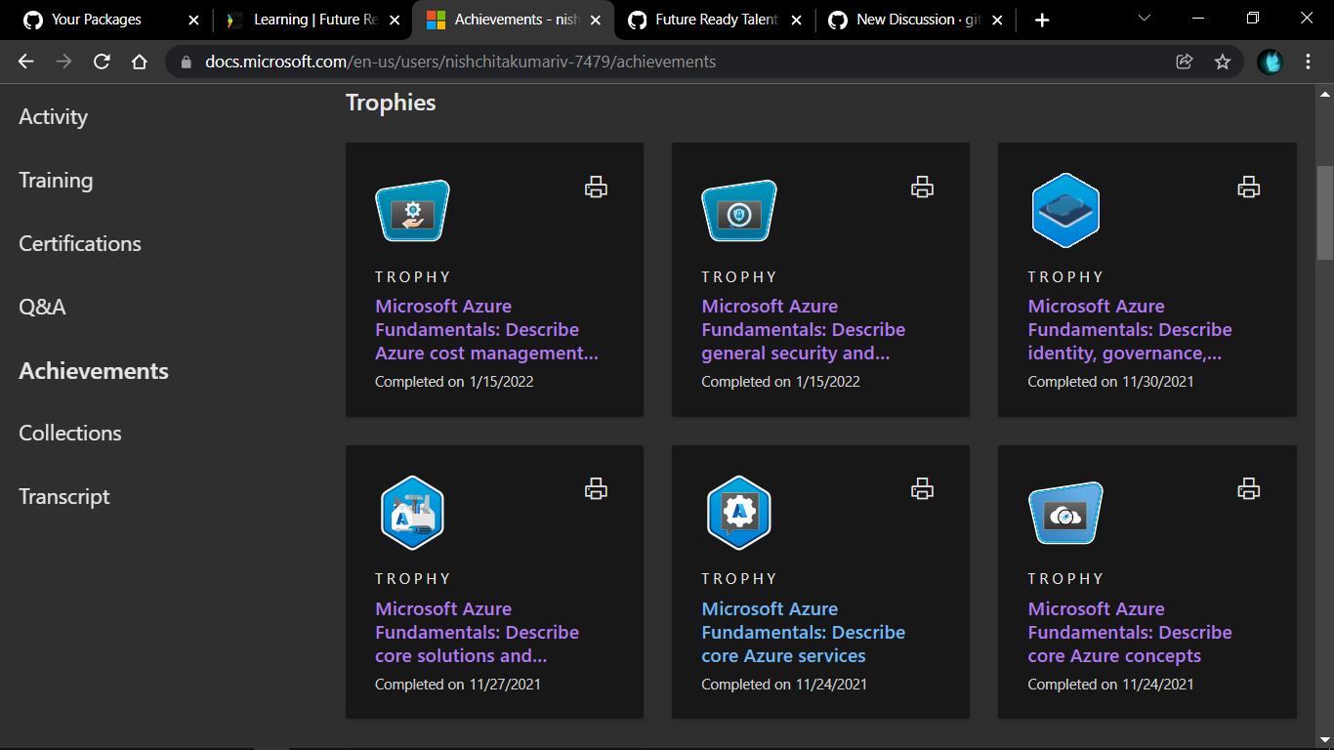1334x750 pixels.
Task: Click the general security trophy badge
Action: click(739, 211)
